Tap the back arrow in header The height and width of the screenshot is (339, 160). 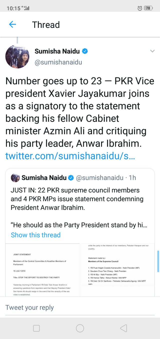pos(12,25)
